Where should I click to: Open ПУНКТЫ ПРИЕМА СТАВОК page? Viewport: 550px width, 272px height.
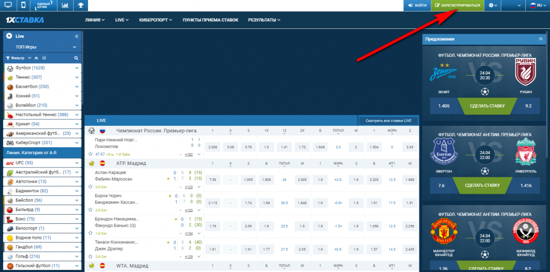pyautogui.click(x=211, y=20)
